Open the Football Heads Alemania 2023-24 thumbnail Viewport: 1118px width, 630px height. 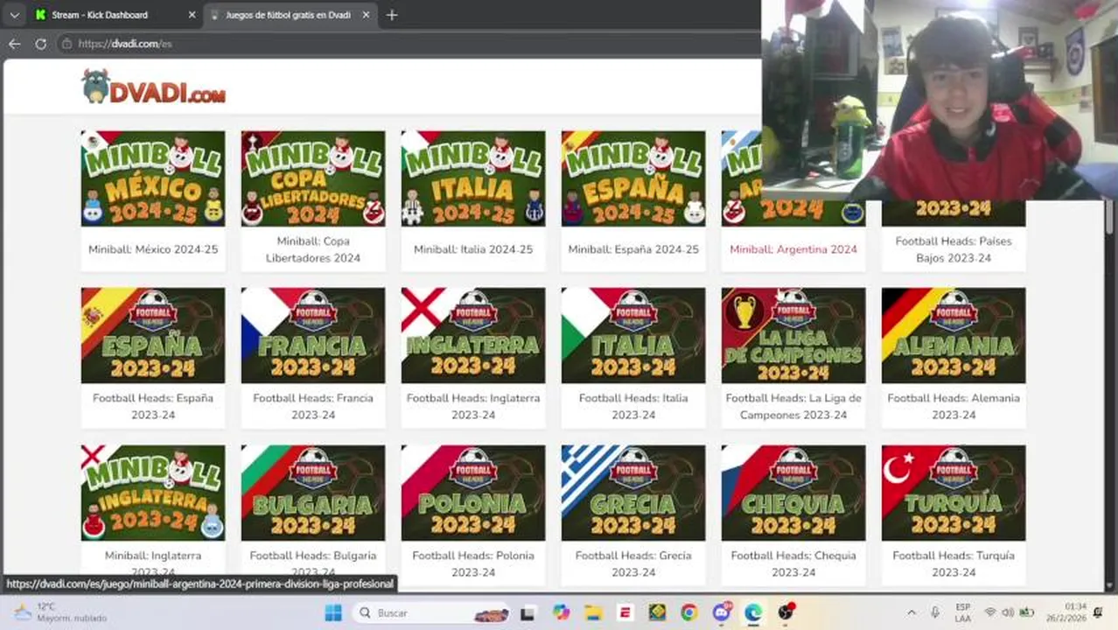click(954, 336)
